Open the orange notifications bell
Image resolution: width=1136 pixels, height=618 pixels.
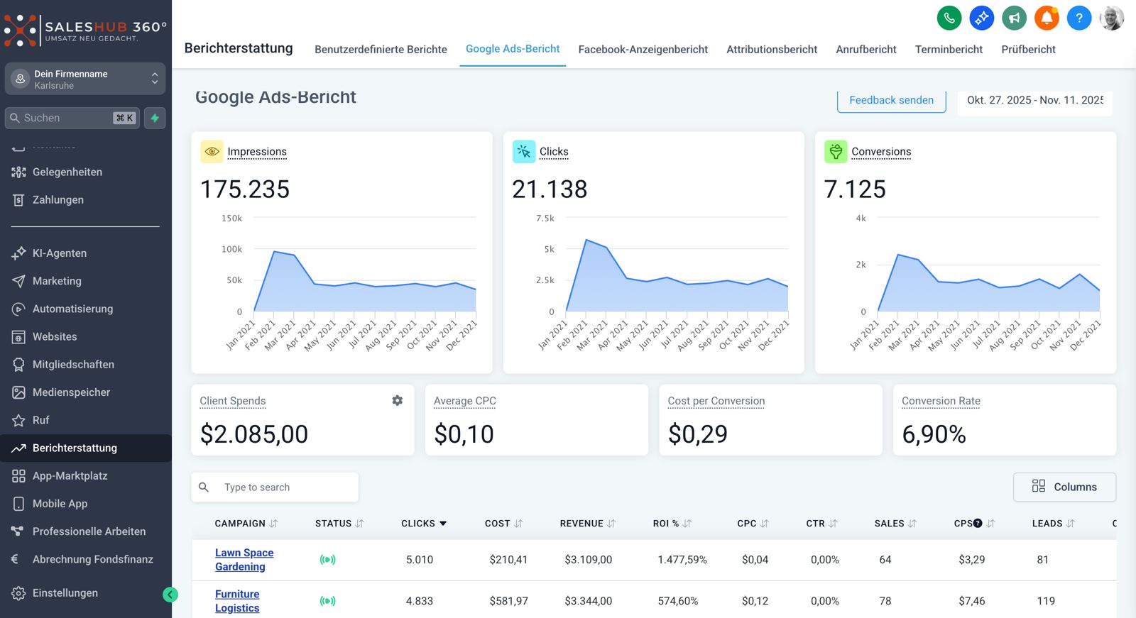[1047, 18]
